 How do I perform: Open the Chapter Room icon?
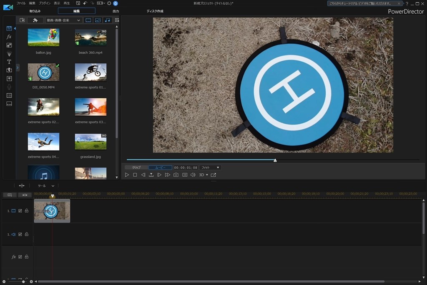tap(9, 95)
